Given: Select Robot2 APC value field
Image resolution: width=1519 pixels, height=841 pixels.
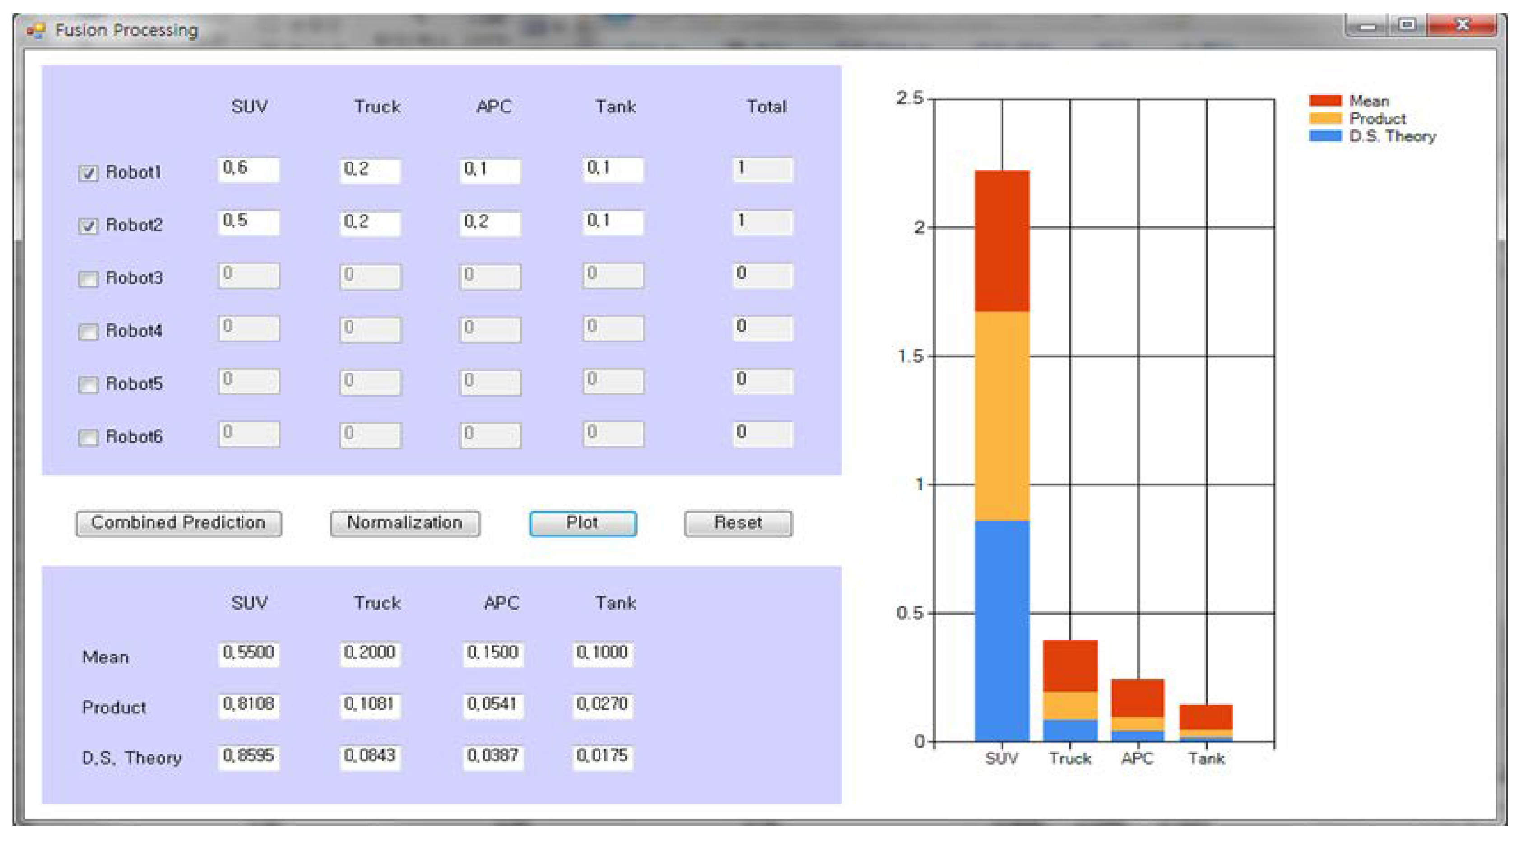Looking at the screenshot, I should 490,223.
